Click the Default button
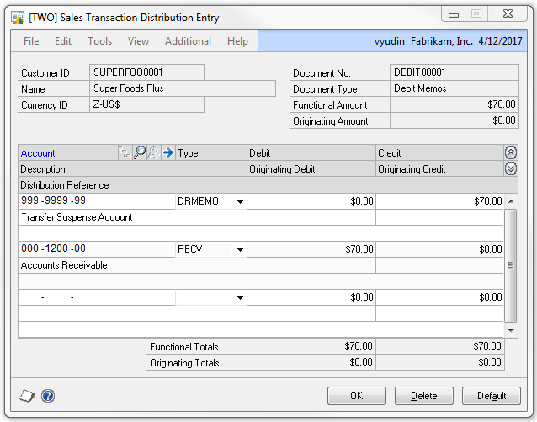 click(x=491, y=396)
